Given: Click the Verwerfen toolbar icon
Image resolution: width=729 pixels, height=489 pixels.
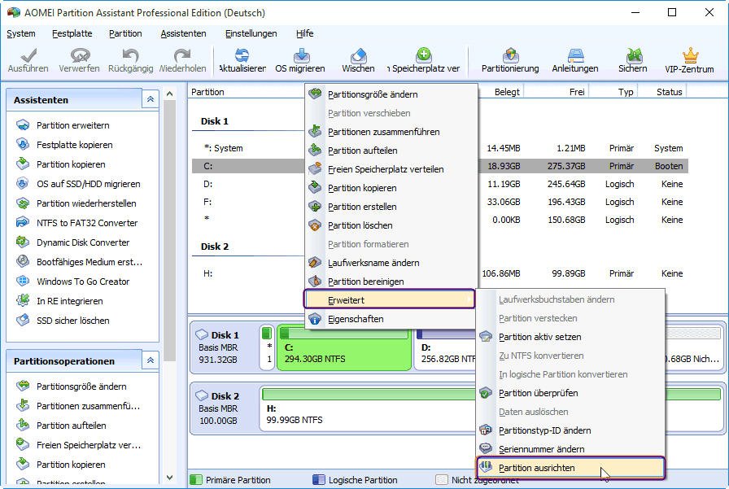Looking at the screenshot, I should (80, 55).
